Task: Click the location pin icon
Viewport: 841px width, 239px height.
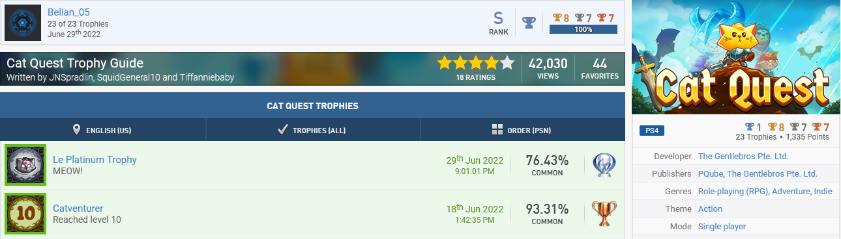Action: (76, 129)
